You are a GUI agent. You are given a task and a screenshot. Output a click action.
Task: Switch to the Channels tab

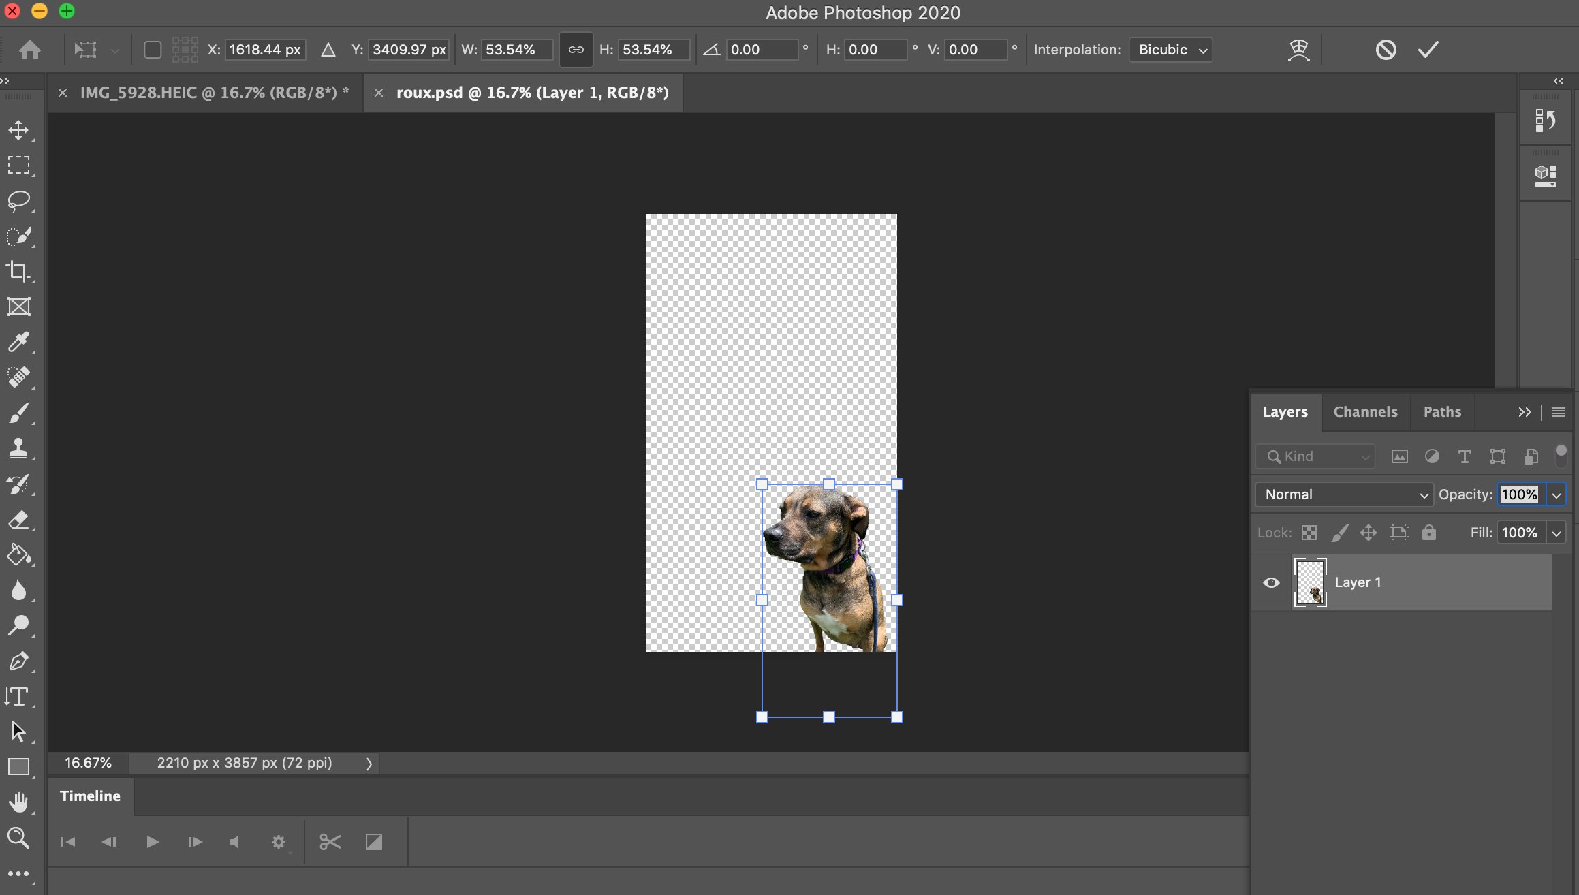click(x=1365, y=412)
